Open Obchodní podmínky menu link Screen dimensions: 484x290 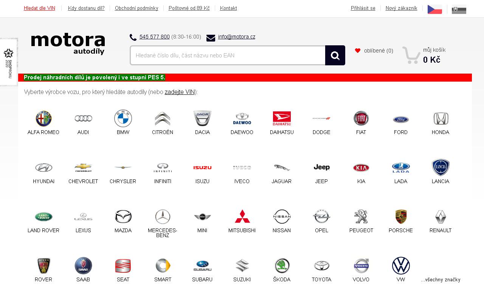(137, 8)
